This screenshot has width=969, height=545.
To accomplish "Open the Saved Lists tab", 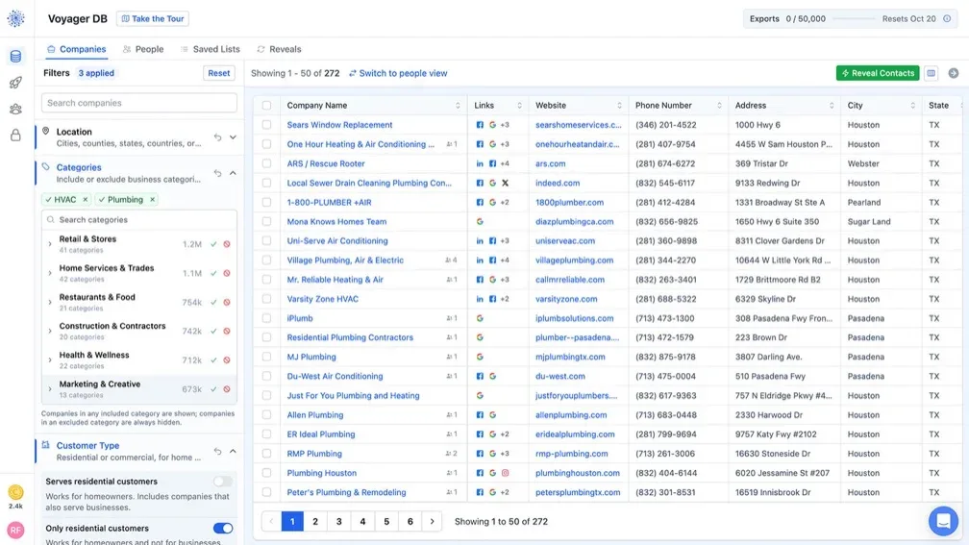I will tap(211, 49).
